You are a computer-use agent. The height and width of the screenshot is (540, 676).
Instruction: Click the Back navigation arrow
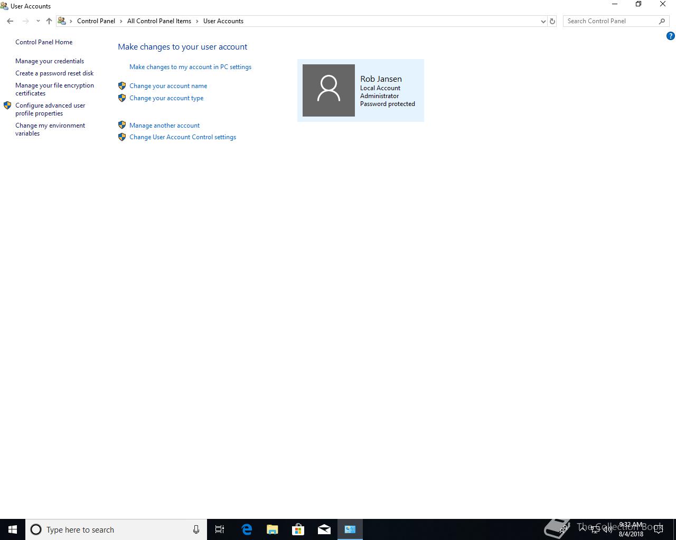10,21
